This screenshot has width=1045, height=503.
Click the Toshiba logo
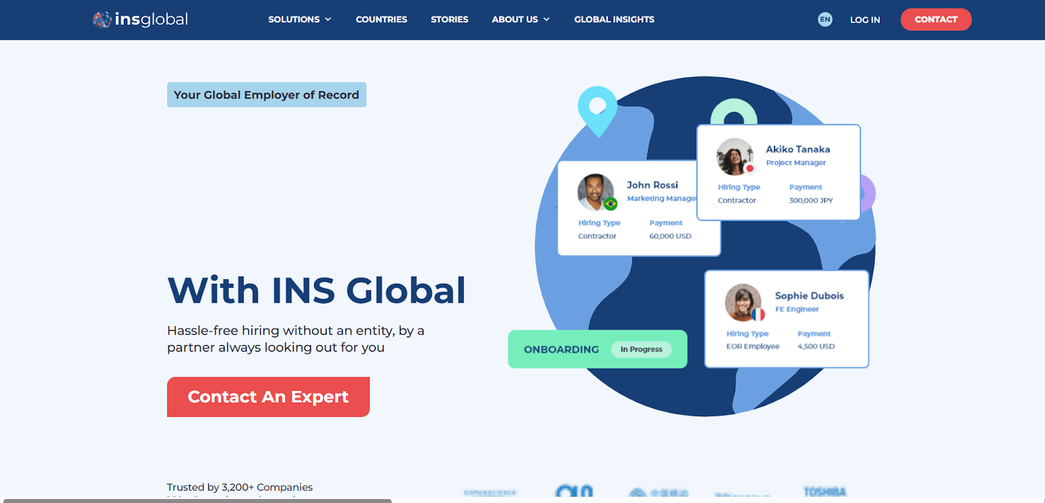tap(825, 492)
